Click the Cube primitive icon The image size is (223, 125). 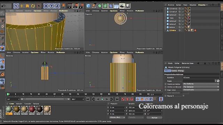pos(88,6)
